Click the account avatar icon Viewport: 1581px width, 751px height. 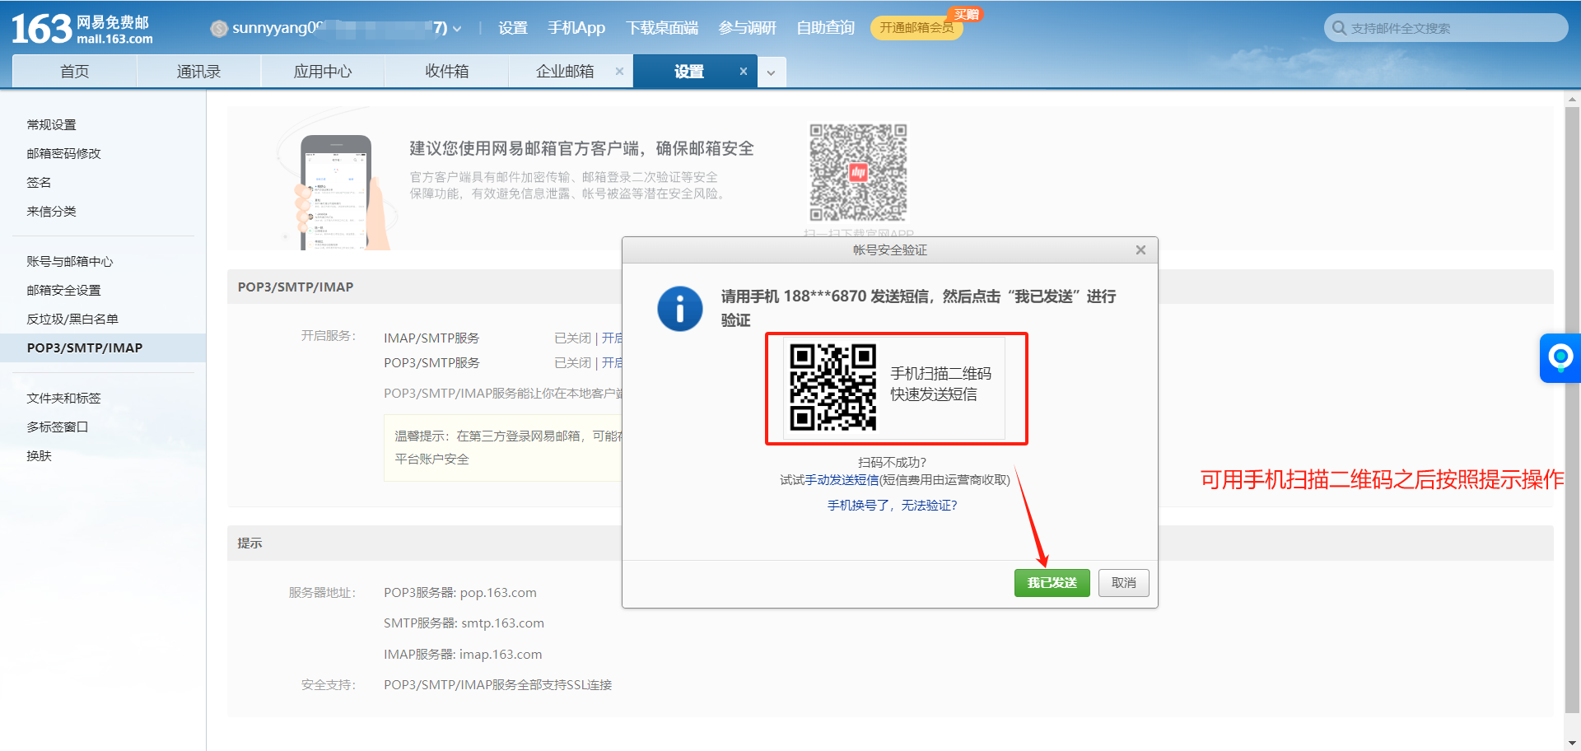point(219,29)
